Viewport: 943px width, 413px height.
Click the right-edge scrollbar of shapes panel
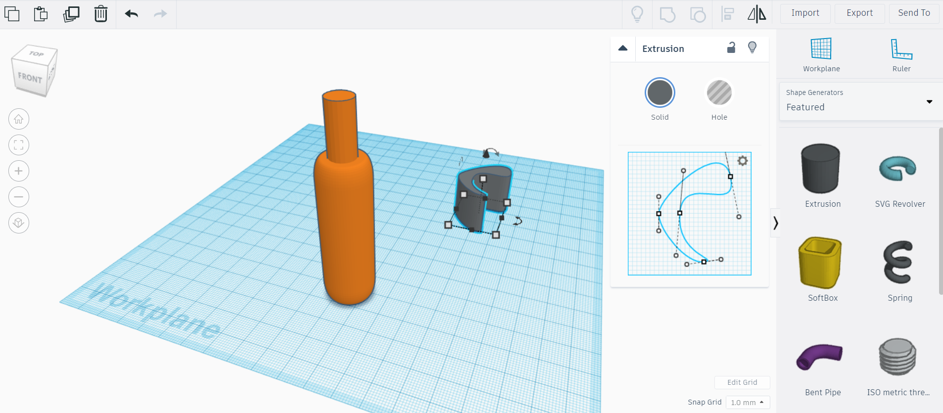[x=941, y=211]
